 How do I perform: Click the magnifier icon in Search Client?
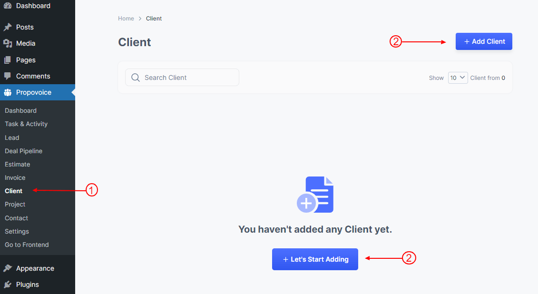pos(136,78)
